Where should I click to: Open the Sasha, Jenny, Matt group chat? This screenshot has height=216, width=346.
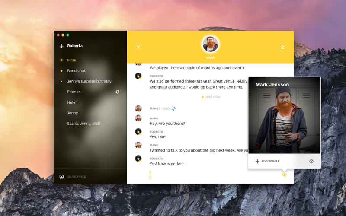click(x=84, y=124)
